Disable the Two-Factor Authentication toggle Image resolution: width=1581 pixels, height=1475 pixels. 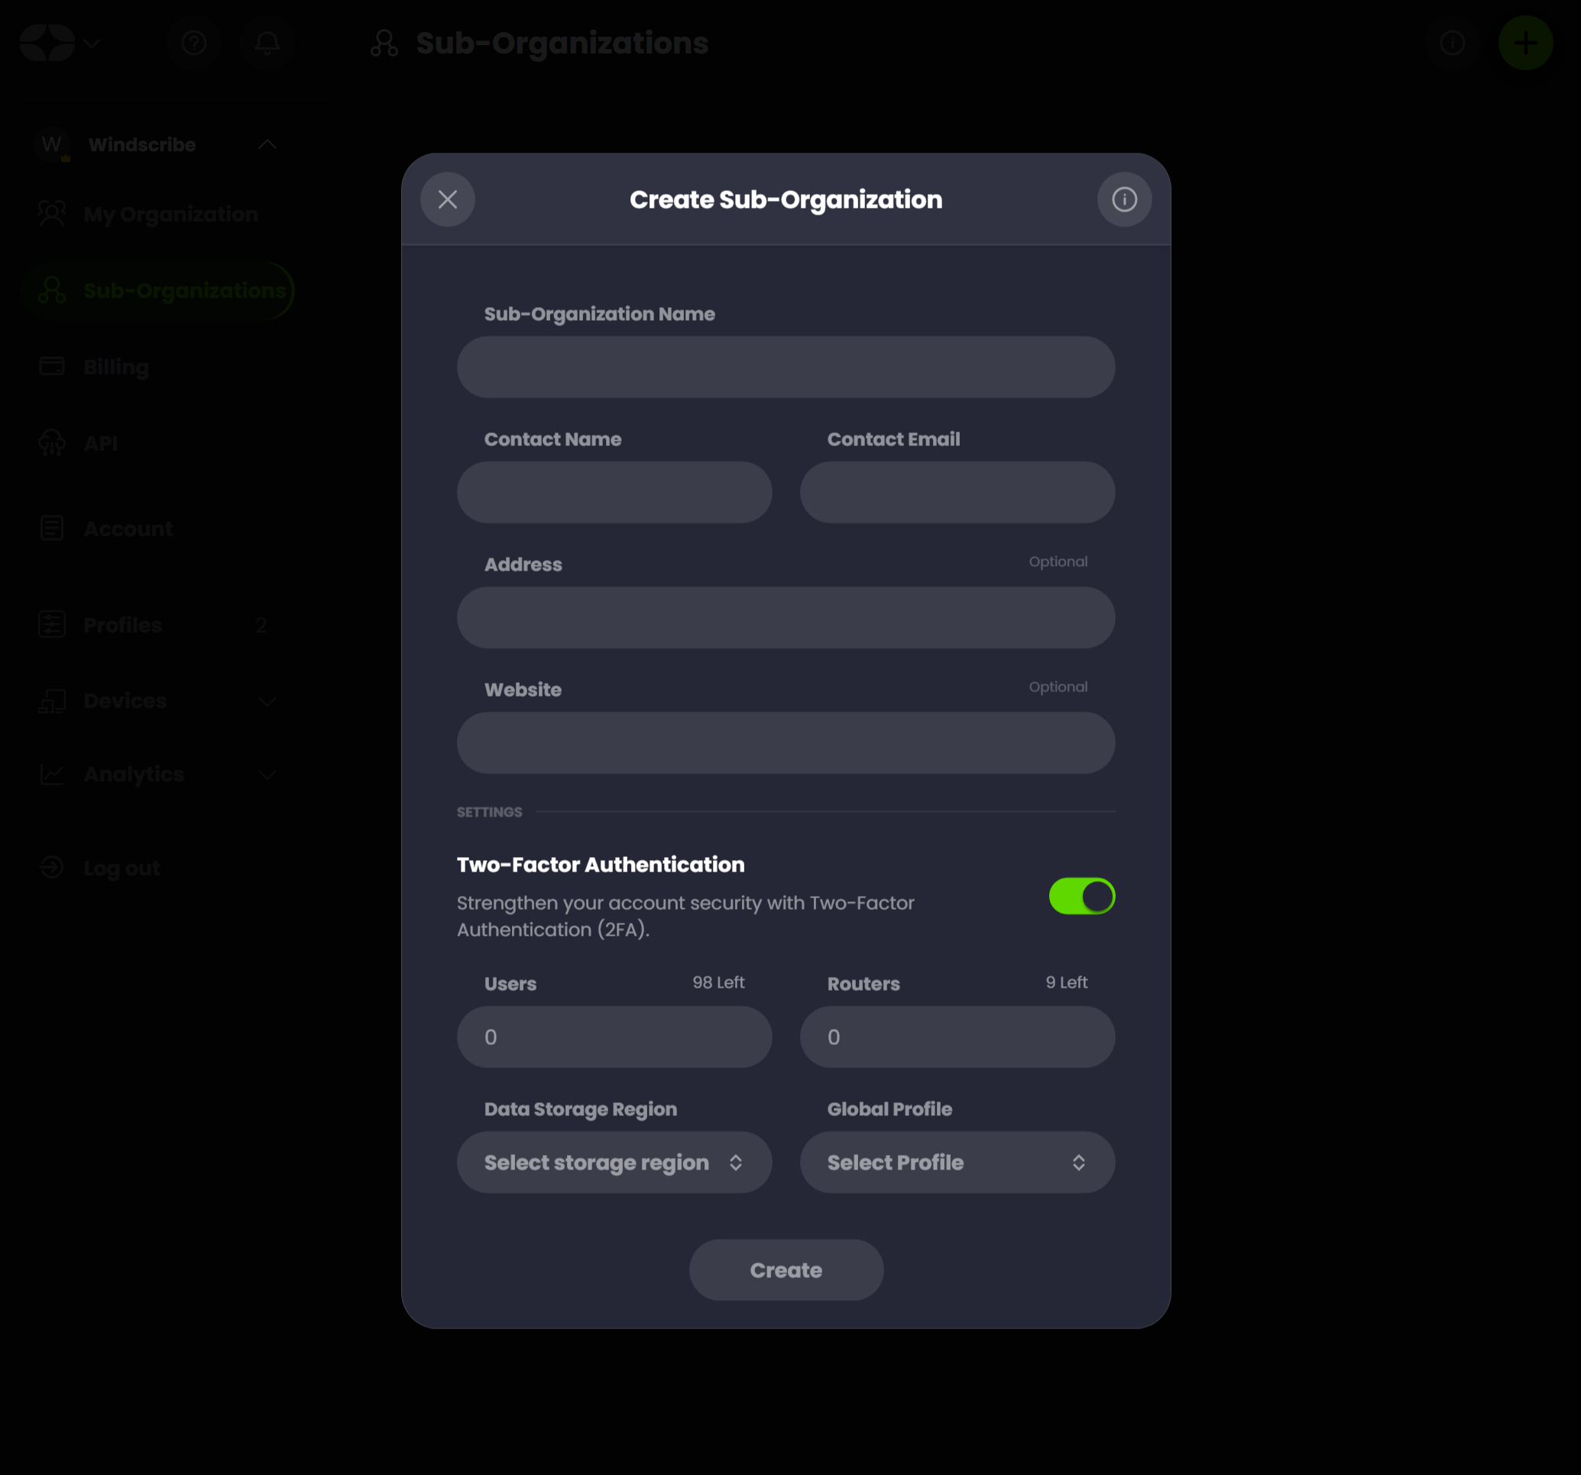pos(1080,896)
